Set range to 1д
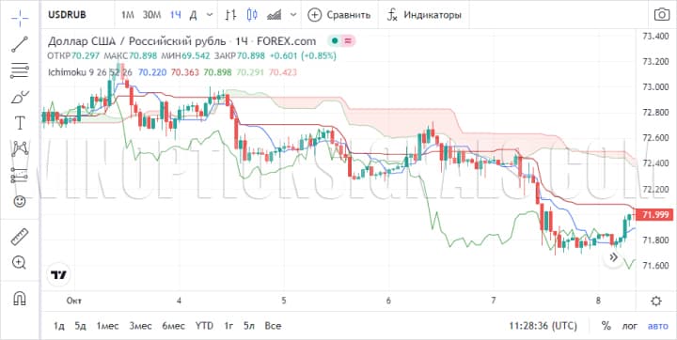This screenshot has height=340, width=677. click(58, 326)
